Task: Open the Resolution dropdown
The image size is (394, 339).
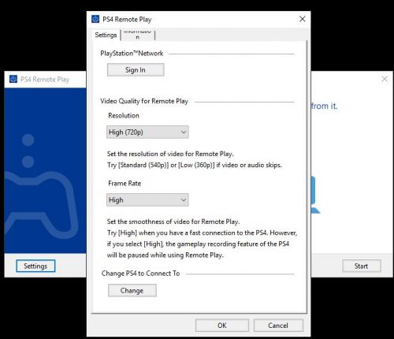Action: (x=147, y=132)
